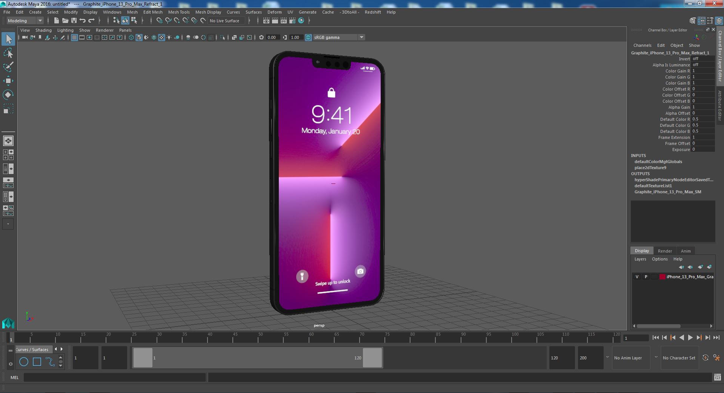Image resolution: width=724 pixels, height=393 pixels.
Task: Toggle select by hierarchy mode
Action: click(x=116, y=21)
